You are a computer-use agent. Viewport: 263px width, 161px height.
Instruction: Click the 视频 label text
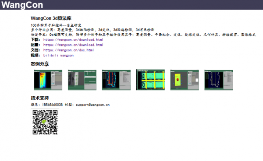(x=35, y=56)
